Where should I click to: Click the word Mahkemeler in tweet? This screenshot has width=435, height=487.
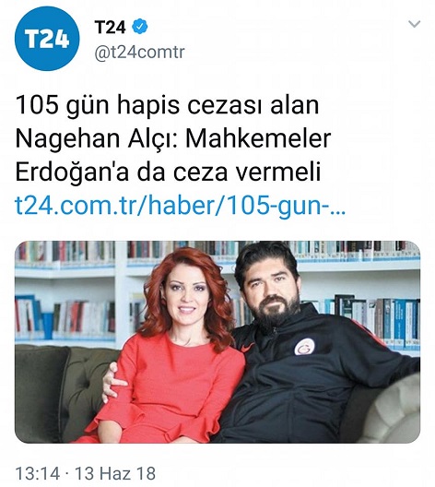pos(258,138)
